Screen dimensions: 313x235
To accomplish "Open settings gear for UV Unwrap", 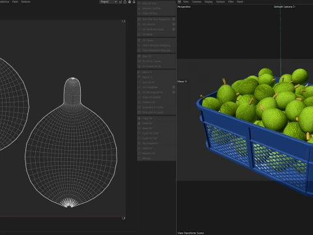I will click(x=173, y=24).
